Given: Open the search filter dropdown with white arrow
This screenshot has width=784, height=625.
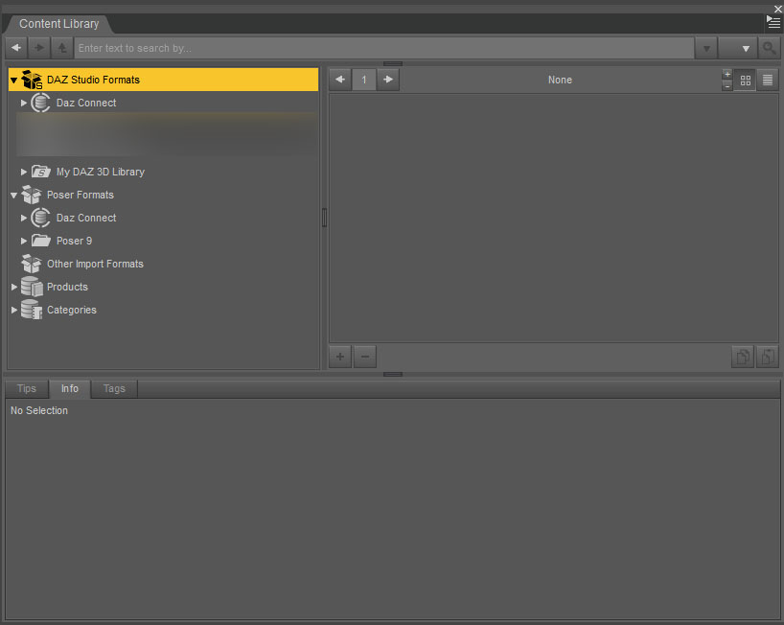Looking at the screenshot, I should point(738,49).
